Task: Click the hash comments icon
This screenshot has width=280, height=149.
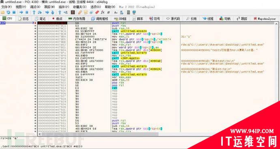Action: (109, 13)
